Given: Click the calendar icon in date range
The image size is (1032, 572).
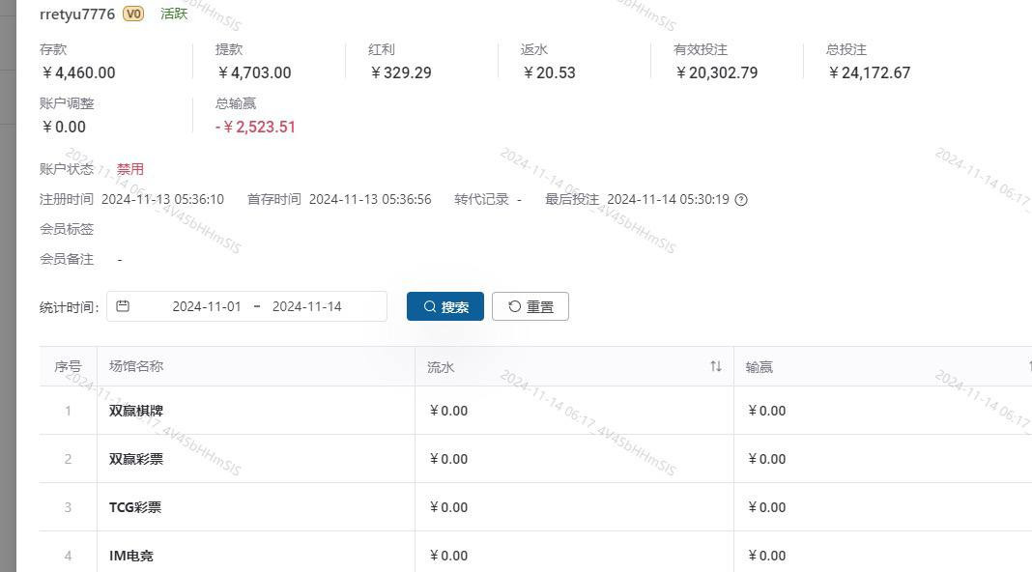Looking at the screenshot, I should point(123,306).
